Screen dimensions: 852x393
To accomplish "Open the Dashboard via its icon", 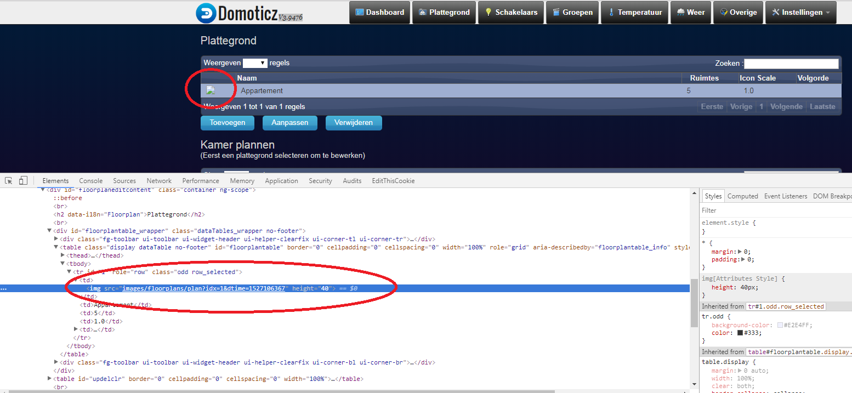I will (360, 12).
